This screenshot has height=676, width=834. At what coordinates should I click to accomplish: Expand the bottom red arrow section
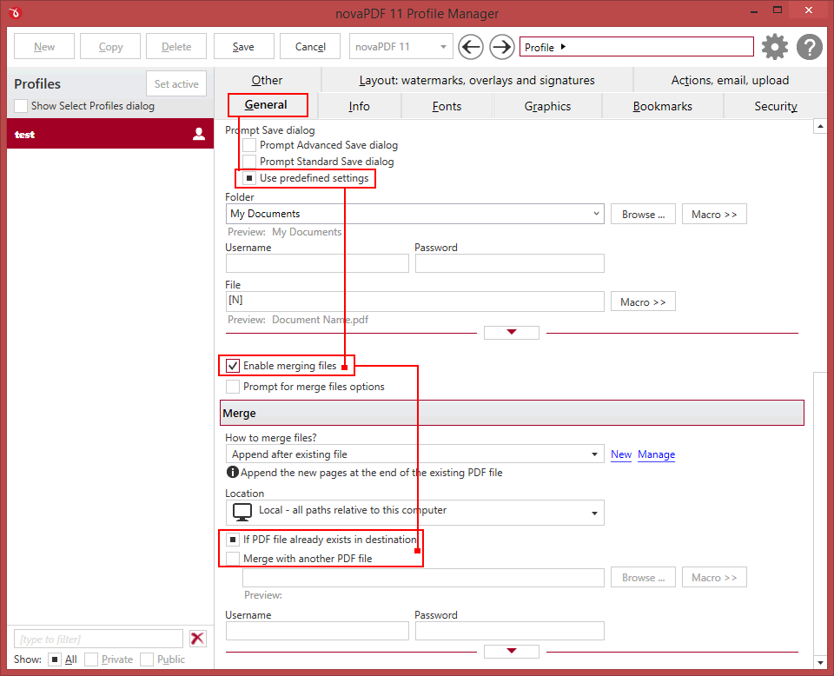[x=511, y=651]
